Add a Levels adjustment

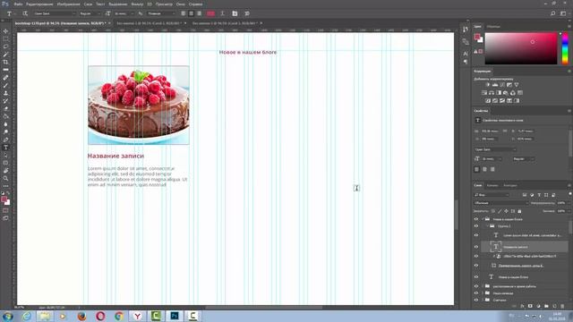495,85
